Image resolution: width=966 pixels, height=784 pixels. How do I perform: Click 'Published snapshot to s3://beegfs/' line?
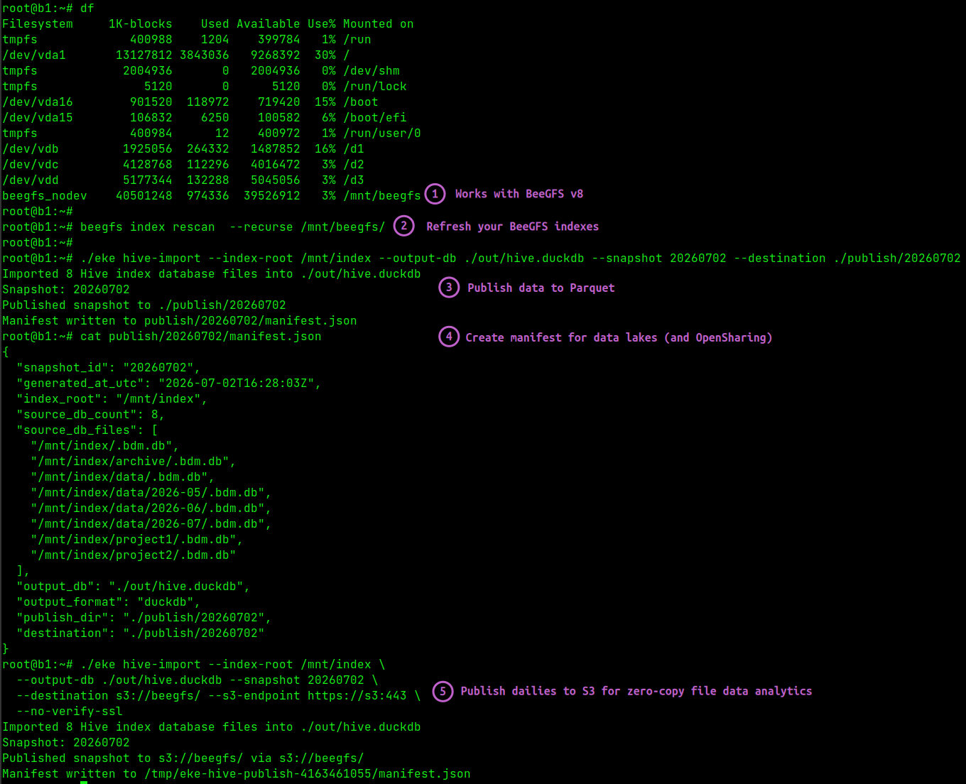point(183,758)
